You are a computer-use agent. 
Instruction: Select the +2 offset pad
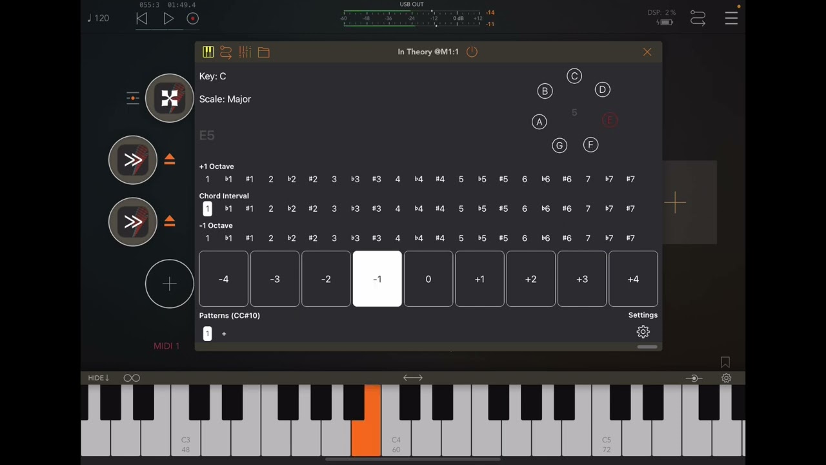click(531, 279)
